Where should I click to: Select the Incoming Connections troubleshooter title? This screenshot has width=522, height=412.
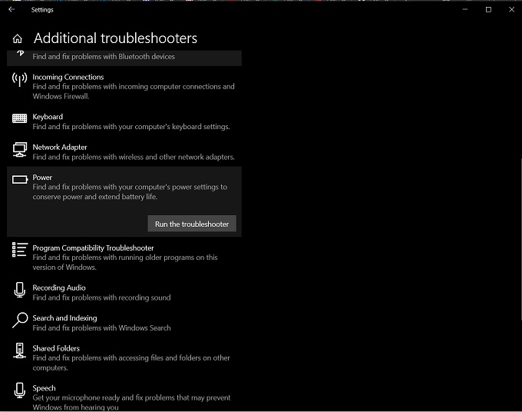pyautogui.click(x=68, y=77)
